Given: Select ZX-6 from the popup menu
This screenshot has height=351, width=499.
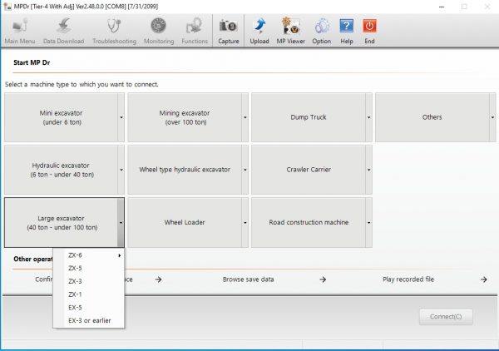Looking at the screenshot, I should (x=89, y=255).
